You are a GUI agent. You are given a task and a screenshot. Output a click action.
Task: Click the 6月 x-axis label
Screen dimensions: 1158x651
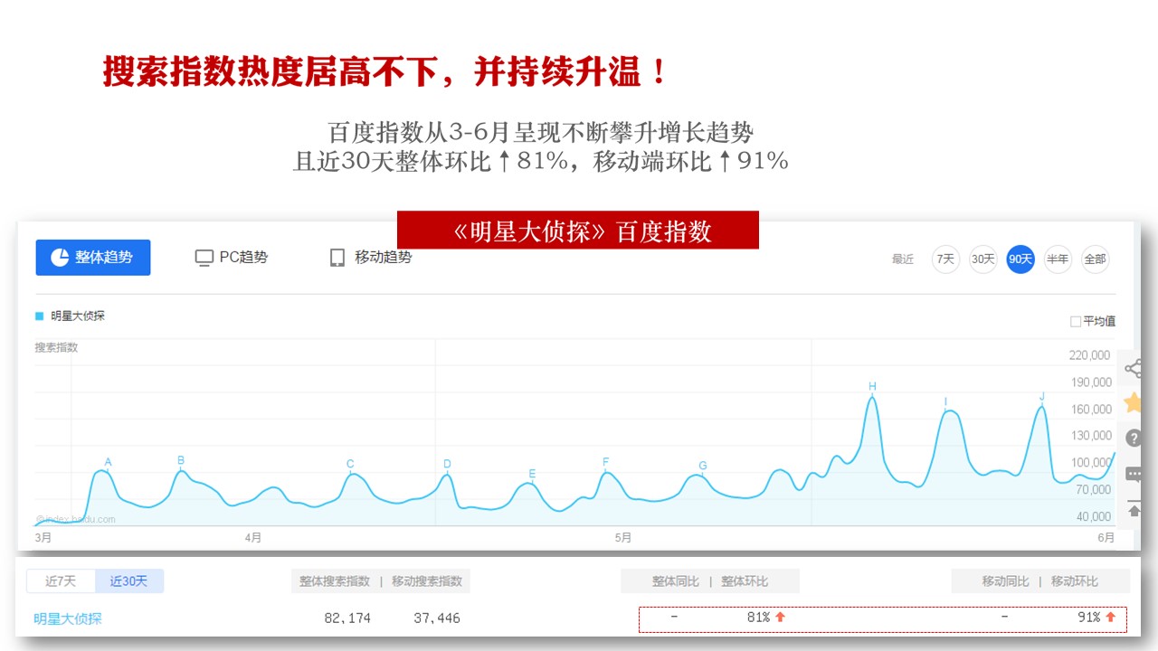click(x=1106, y=538)
